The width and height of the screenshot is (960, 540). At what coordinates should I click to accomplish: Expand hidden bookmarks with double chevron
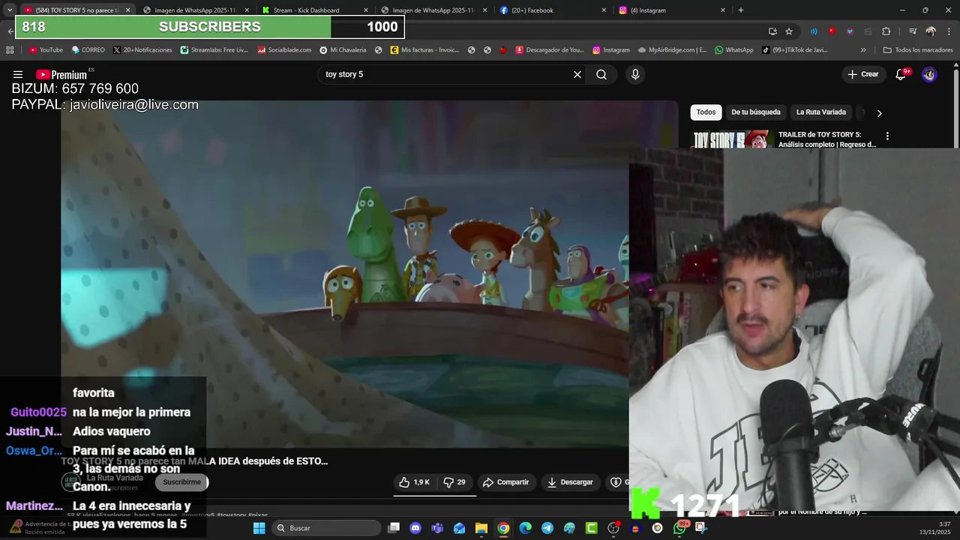click(x=863, y=50)
